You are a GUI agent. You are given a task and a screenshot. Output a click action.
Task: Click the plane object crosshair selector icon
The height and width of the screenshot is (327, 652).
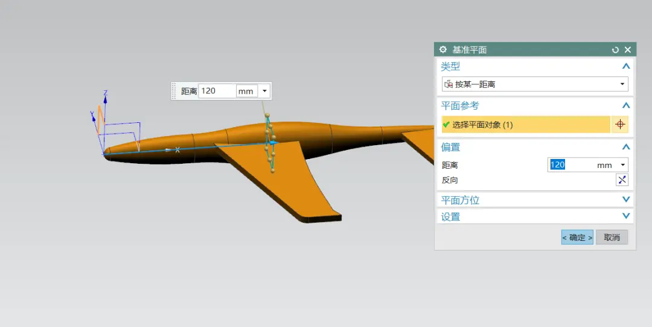[x=620, y=125]
